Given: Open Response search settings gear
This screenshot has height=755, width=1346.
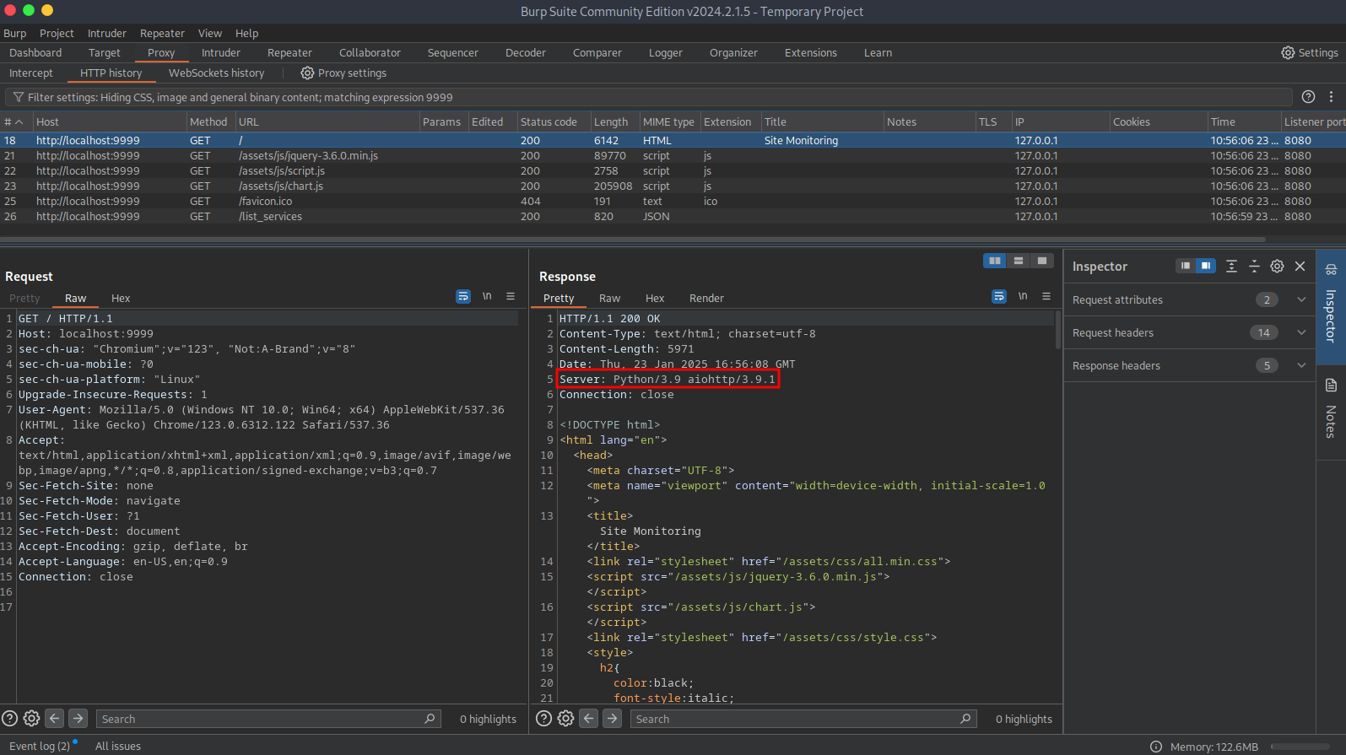Looking at the screenshot, I should coord(566,719).
